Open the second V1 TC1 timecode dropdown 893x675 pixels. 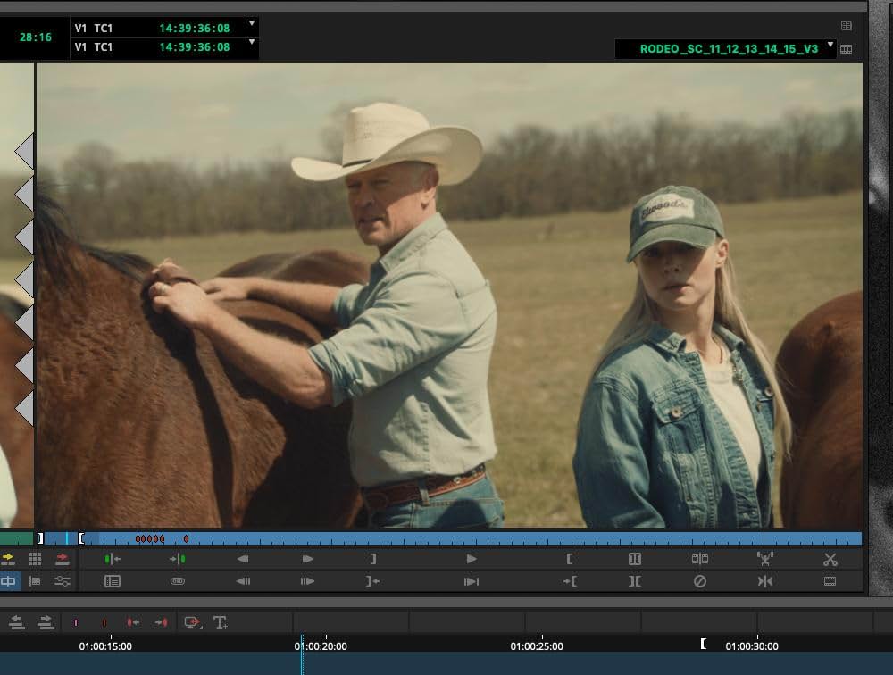pos(252,43)
